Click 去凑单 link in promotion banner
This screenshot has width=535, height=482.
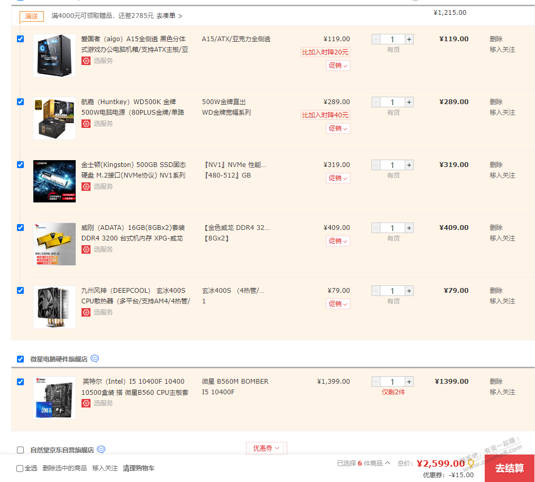(169, 16)
